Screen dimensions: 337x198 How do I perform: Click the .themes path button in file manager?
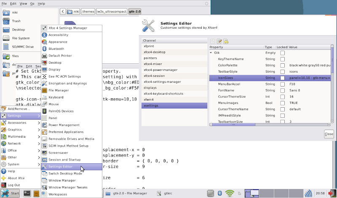coord(88,11)
